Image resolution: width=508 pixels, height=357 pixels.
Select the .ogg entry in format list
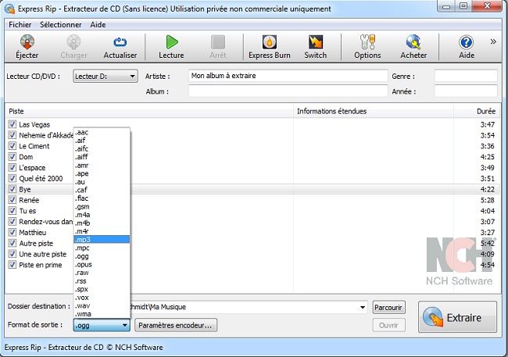point(102,256)
